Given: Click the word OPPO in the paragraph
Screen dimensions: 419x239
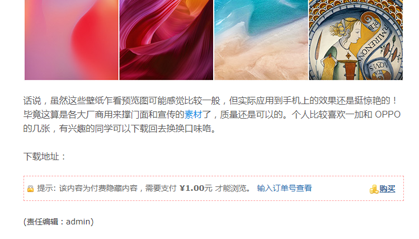Looking at the screenshot, I should 388,115.
